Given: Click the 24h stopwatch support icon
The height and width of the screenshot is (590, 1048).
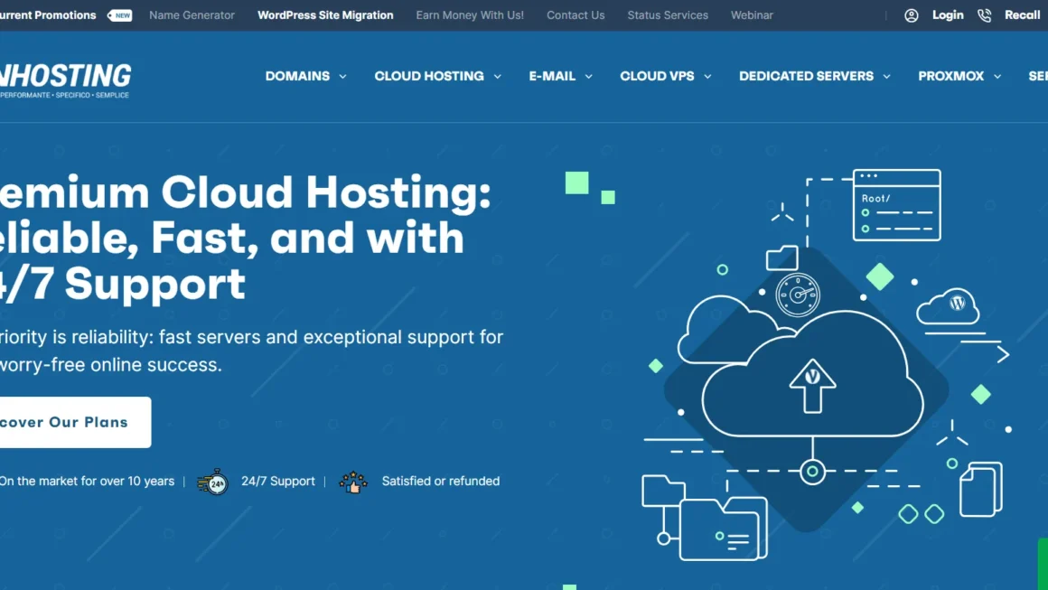Looking at the screenshot, I should pyautogui.click(x=212, y=482).
